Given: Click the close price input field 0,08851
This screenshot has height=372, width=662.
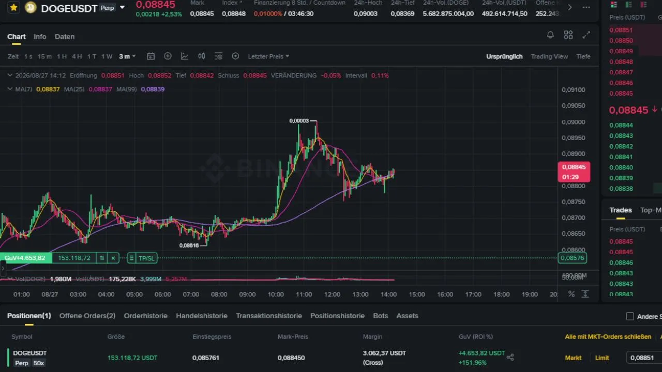Looking at the screenshot, I should pyautogui.click(x=644, y=358).
